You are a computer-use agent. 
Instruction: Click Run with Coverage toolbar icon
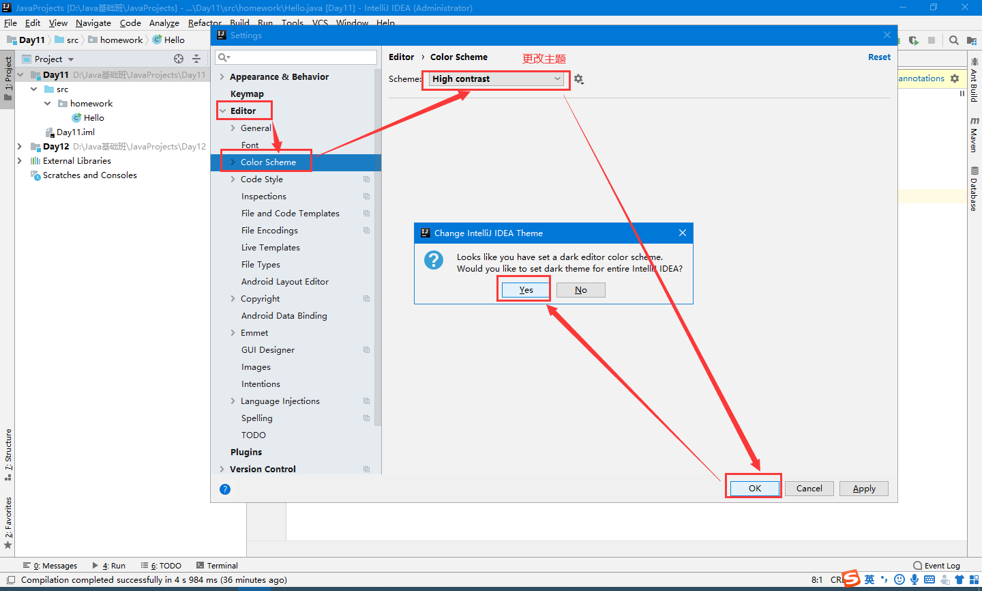(914, 40)
